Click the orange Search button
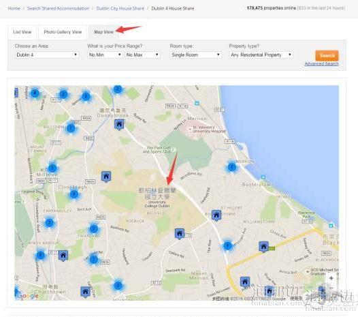The image size is (358, 317). pyautogui.click(x=327, y=56)
